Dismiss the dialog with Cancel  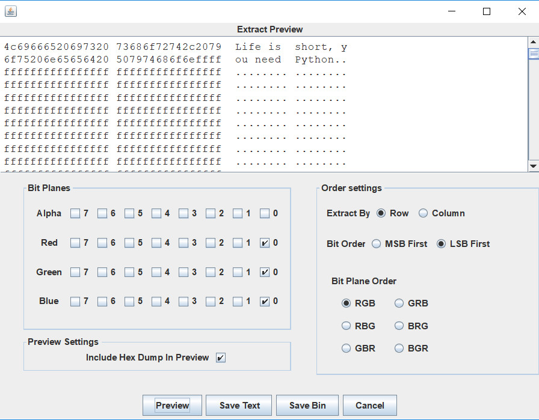(x=369, y=405)
